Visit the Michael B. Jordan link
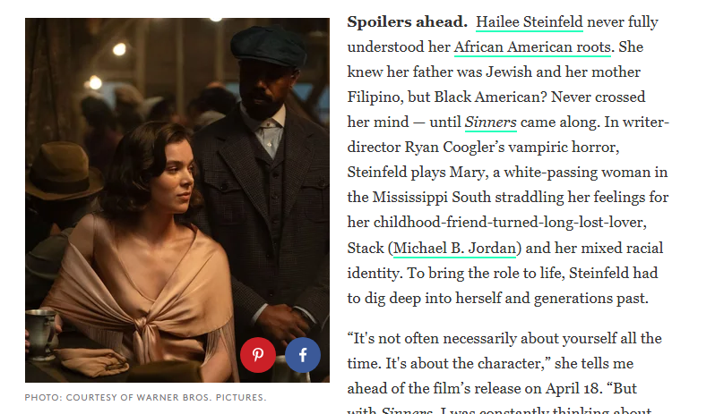This screenshot has width=715, height=414. pyautogui.click(x=454, y=248)
